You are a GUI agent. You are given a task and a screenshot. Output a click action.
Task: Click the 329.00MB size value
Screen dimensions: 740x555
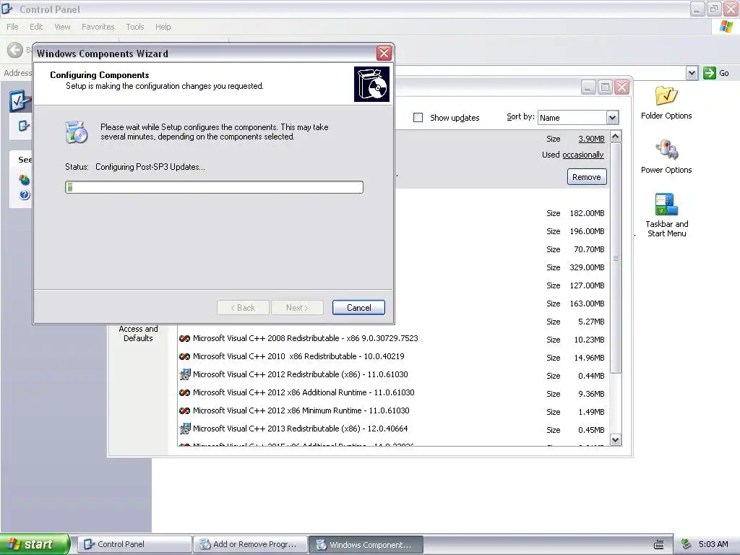point(587,267)
